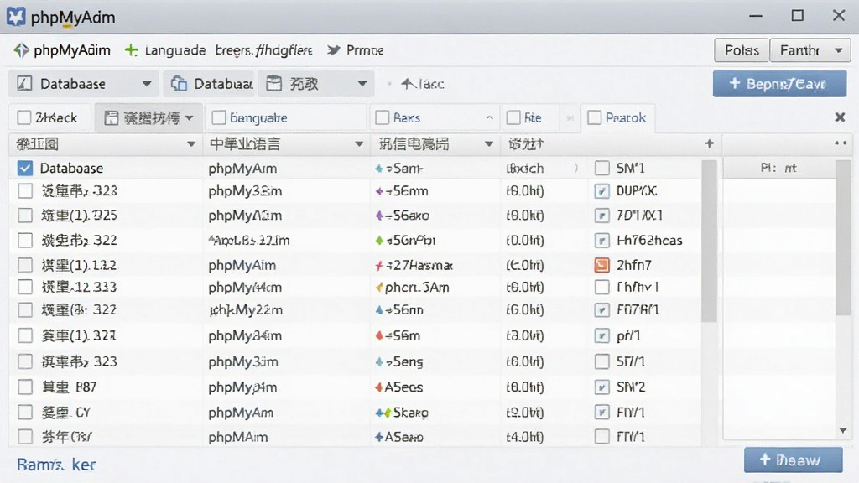This screenshot has width=859, height=483.
Task: Expand the second tab's dropdown arrow
Action: pyautogui.click(x=189, y=117)
